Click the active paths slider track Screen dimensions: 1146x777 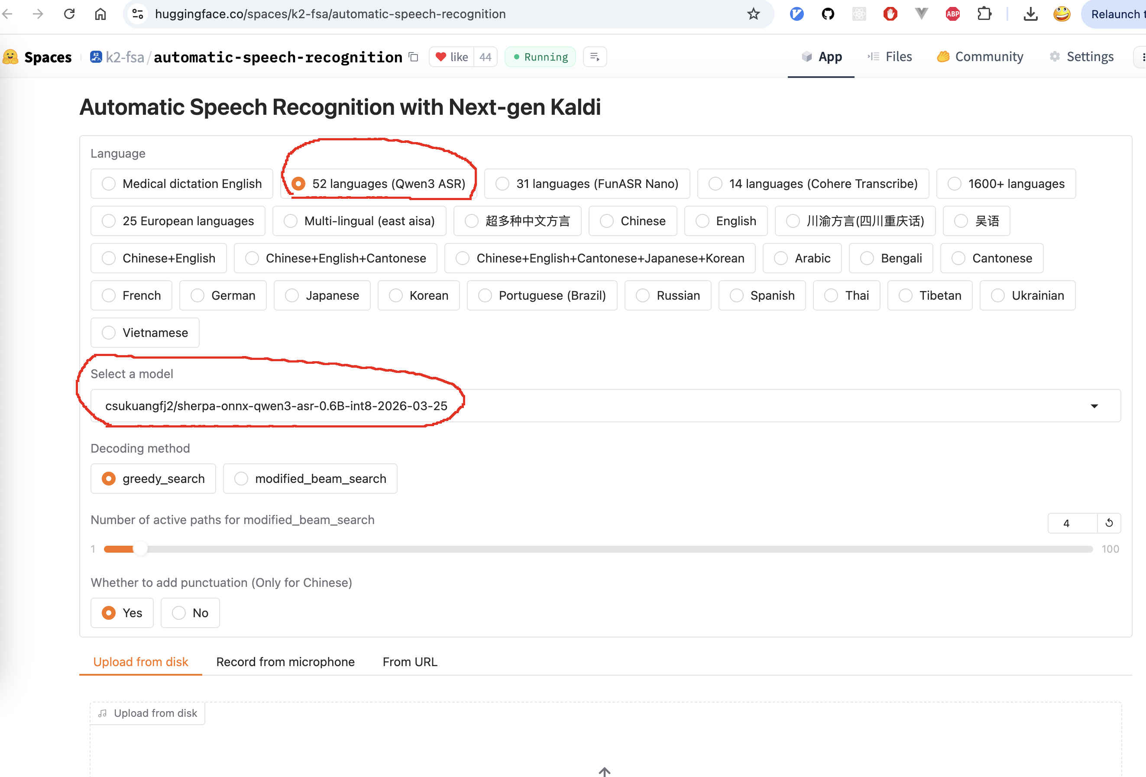click(x=592, y=549)
